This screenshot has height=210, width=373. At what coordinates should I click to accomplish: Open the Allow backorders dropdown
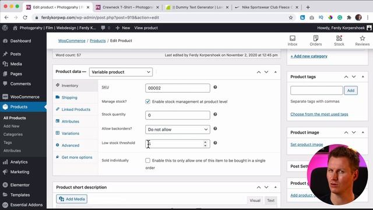178,129
